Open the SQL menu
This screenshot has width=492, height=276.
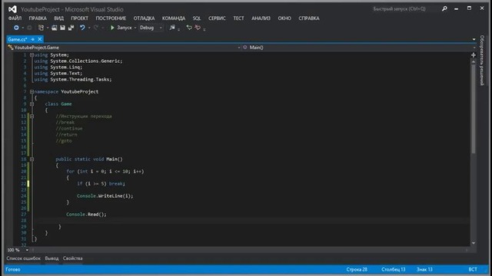[197, 18]
